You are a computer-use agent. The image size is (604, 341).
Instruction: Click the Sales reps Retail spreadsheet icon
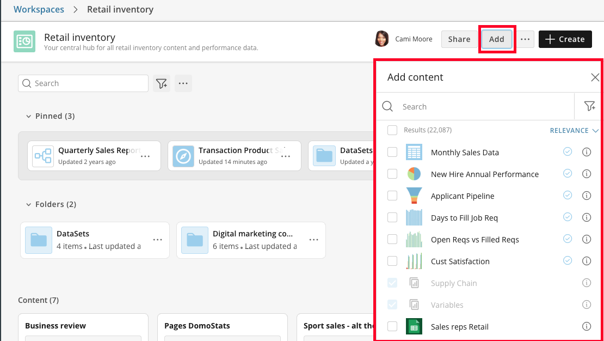click(x=414, y=326)
